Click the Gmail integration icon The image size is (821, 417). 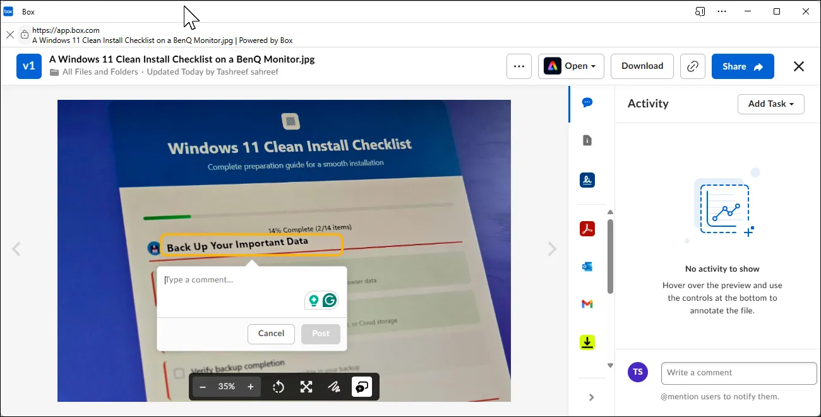pyautogui.click(x=587, y=305)
